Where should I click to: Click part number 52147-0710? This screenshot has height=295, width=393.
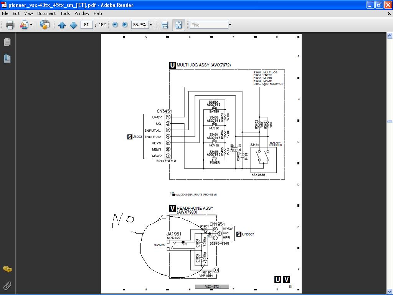coord(166,161)
